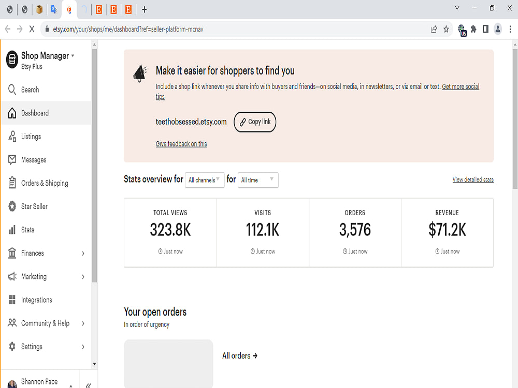The width and height of the screenshot is (518, 388).
Task: Expand the Settings submenu chevron
Action: 83,347
